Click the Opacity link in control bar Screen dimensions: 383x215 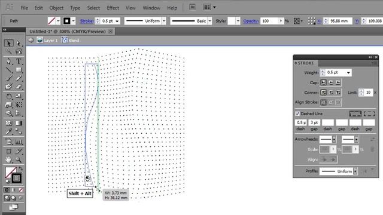point(251,21)
